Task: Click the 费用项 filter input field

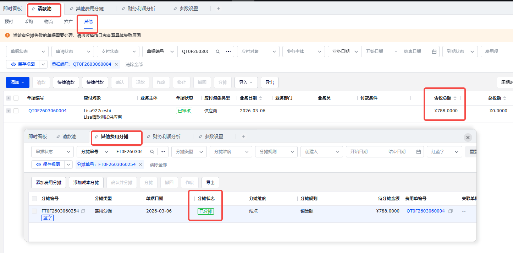Action: click(497, 52)
